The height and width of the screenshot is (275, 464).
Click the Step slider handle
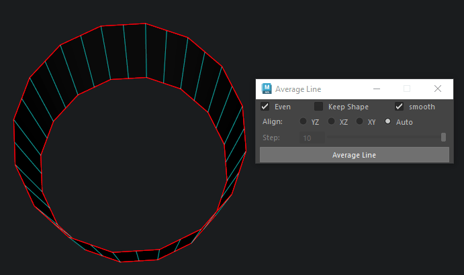click(443, 137)
